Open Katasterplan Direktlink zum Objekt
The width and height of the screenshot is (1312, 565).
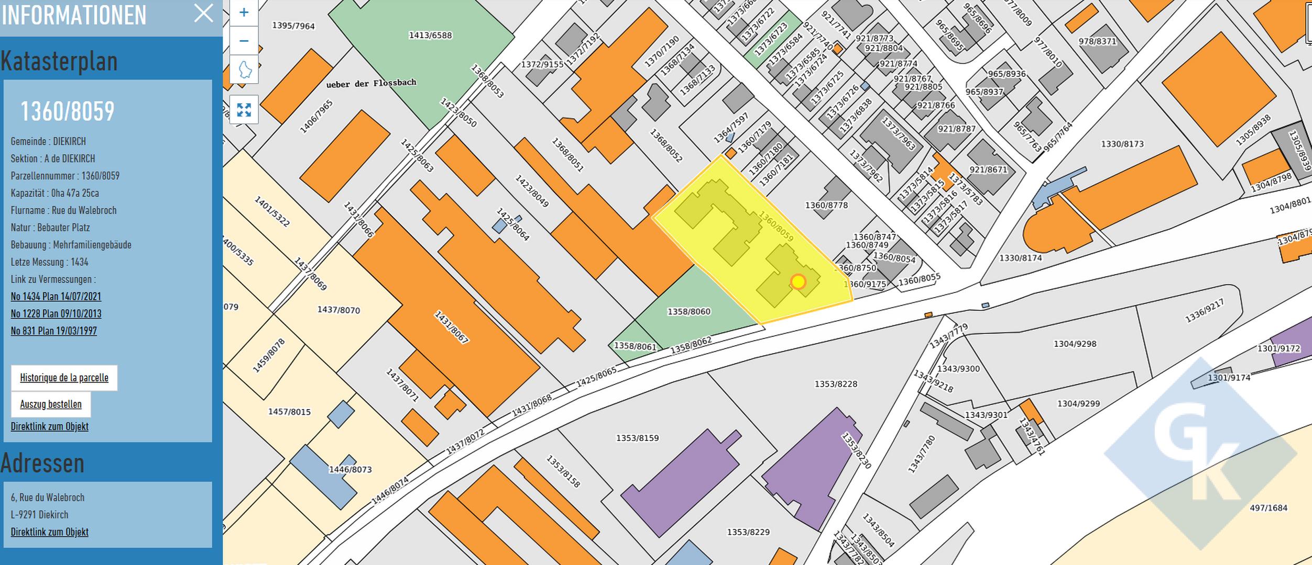(x=50, y=427)
